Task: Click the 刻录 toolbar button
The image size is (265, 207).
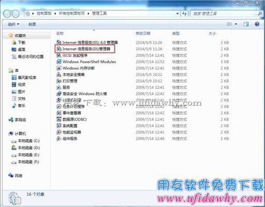Action: click(32, 24)
